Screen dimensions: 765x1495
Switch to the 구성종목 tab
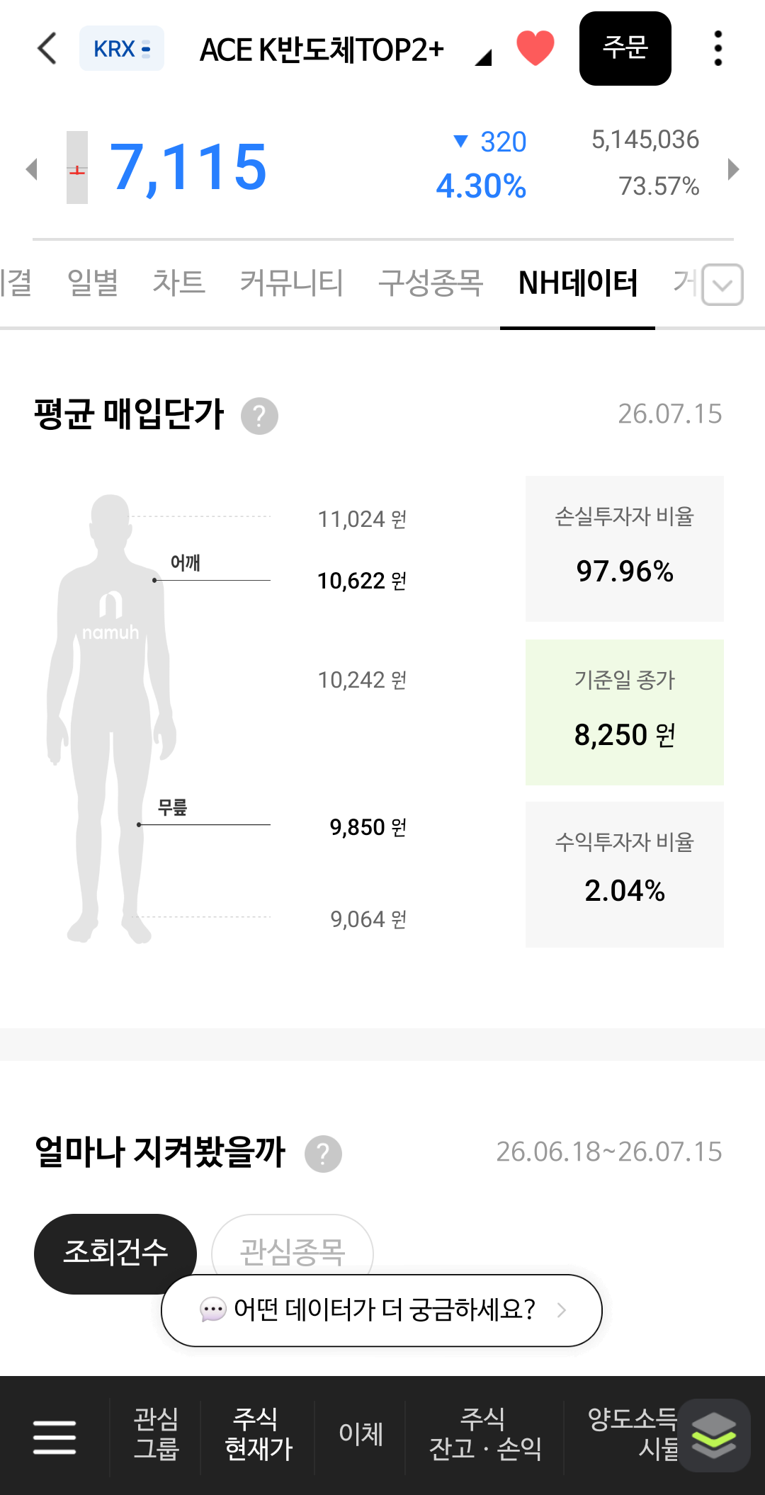tap(431, 283)
